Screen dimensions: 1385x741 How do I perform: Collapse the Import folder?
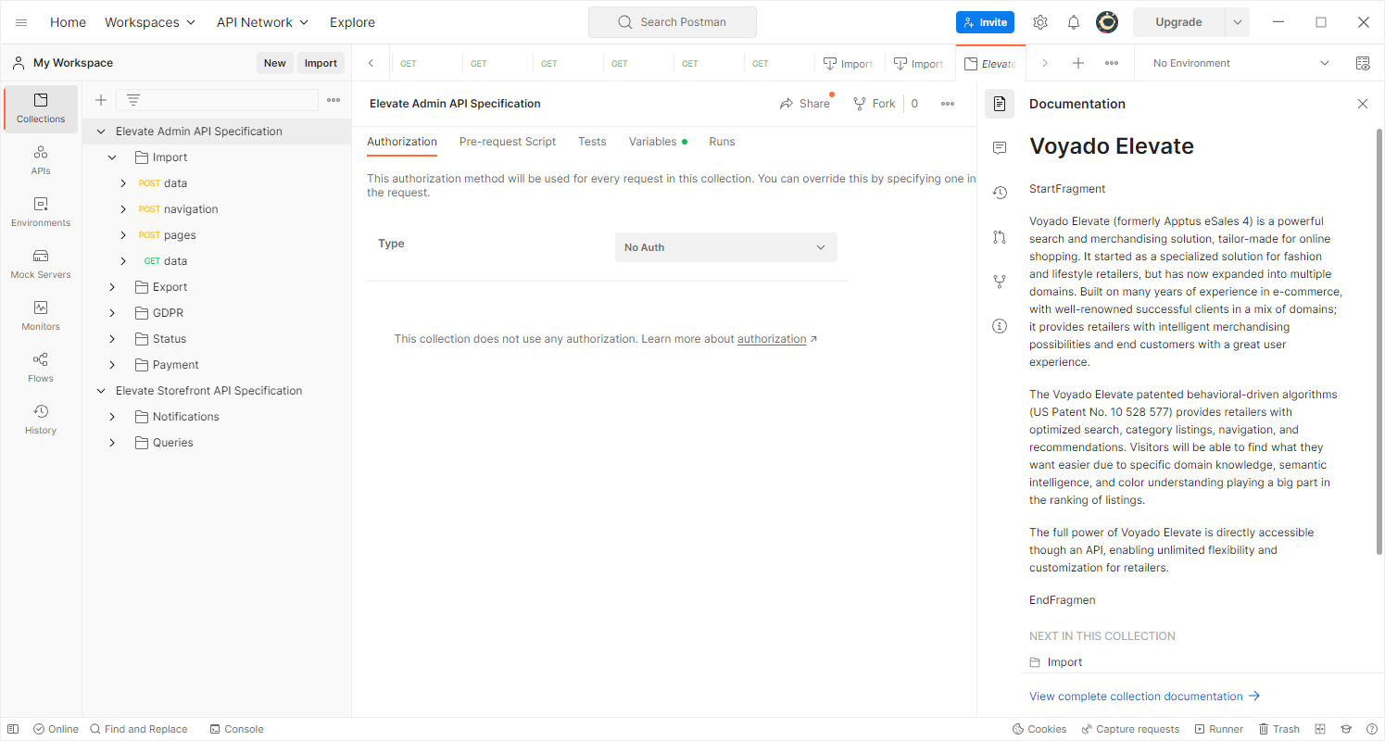112,157
